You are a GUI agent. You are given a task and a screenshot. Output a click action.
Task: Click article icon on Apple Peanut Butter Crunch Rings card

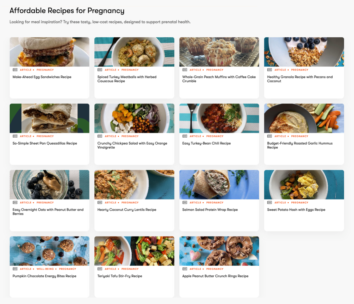tap(185, 269)
